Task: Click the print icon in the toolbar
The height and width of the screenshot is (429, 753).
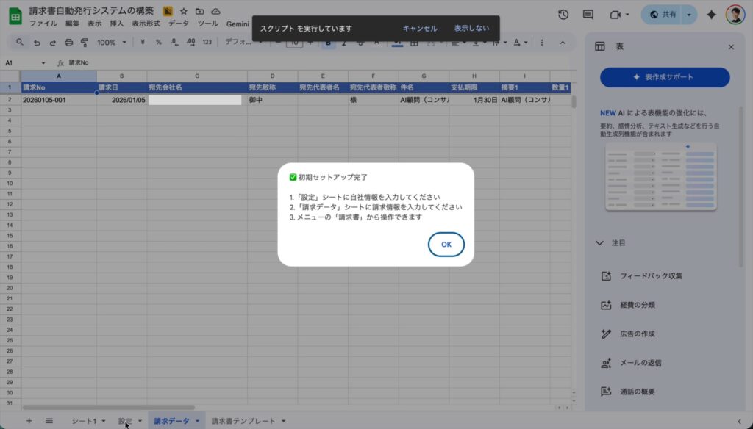Action: [68, 43]
